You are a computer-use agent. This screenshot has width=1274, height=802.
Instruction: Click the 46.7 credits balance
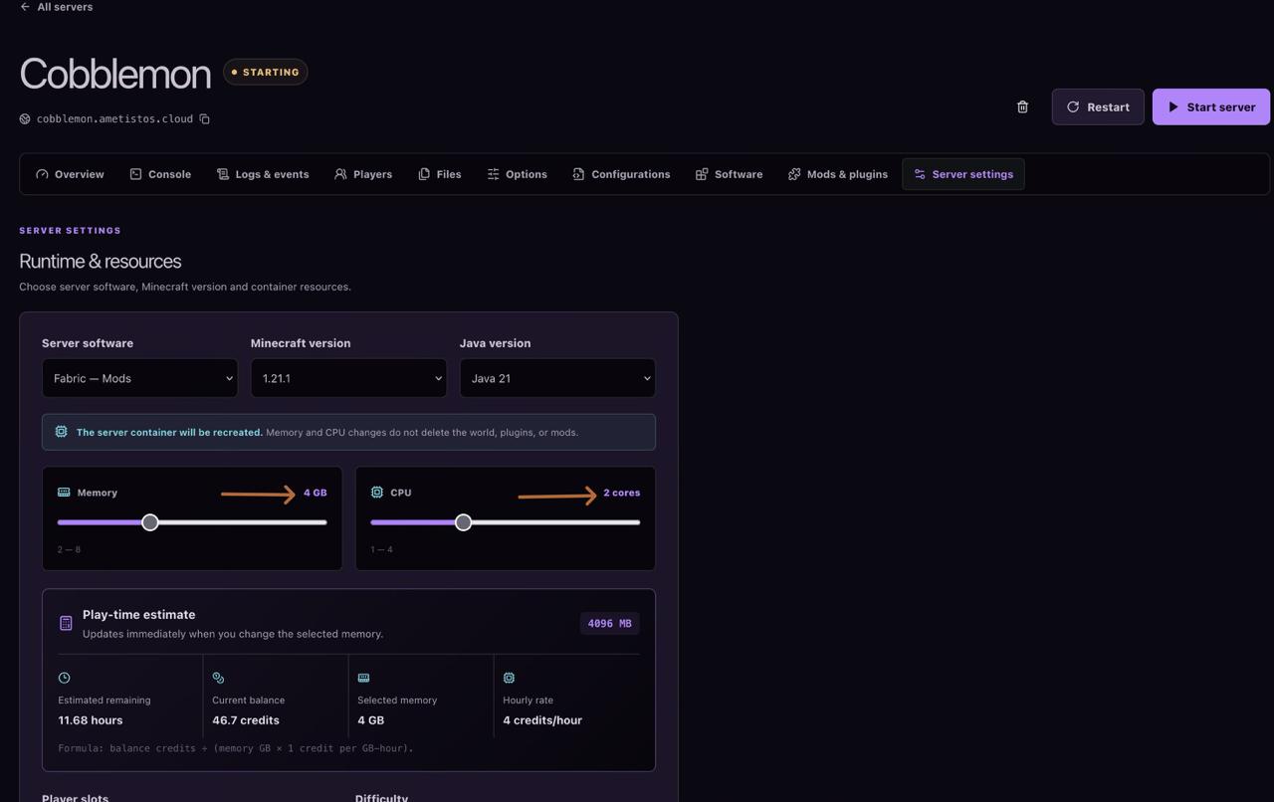246,720
